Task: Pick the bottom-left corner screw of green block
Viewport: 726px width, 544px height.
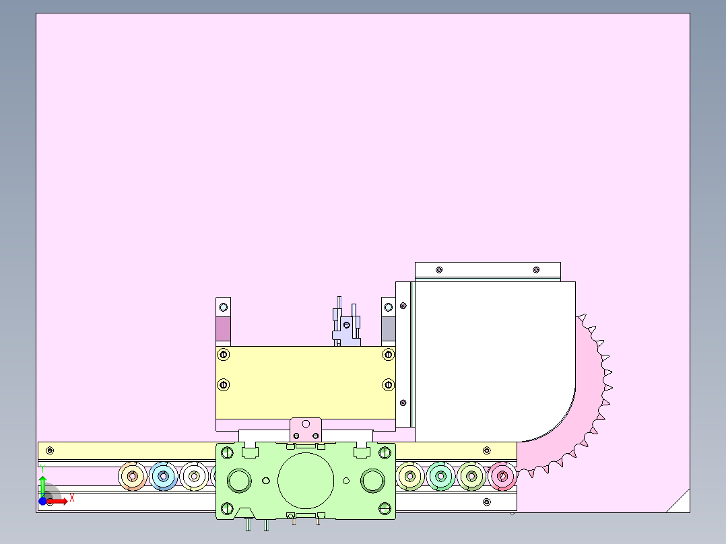Action: [227, 509]
